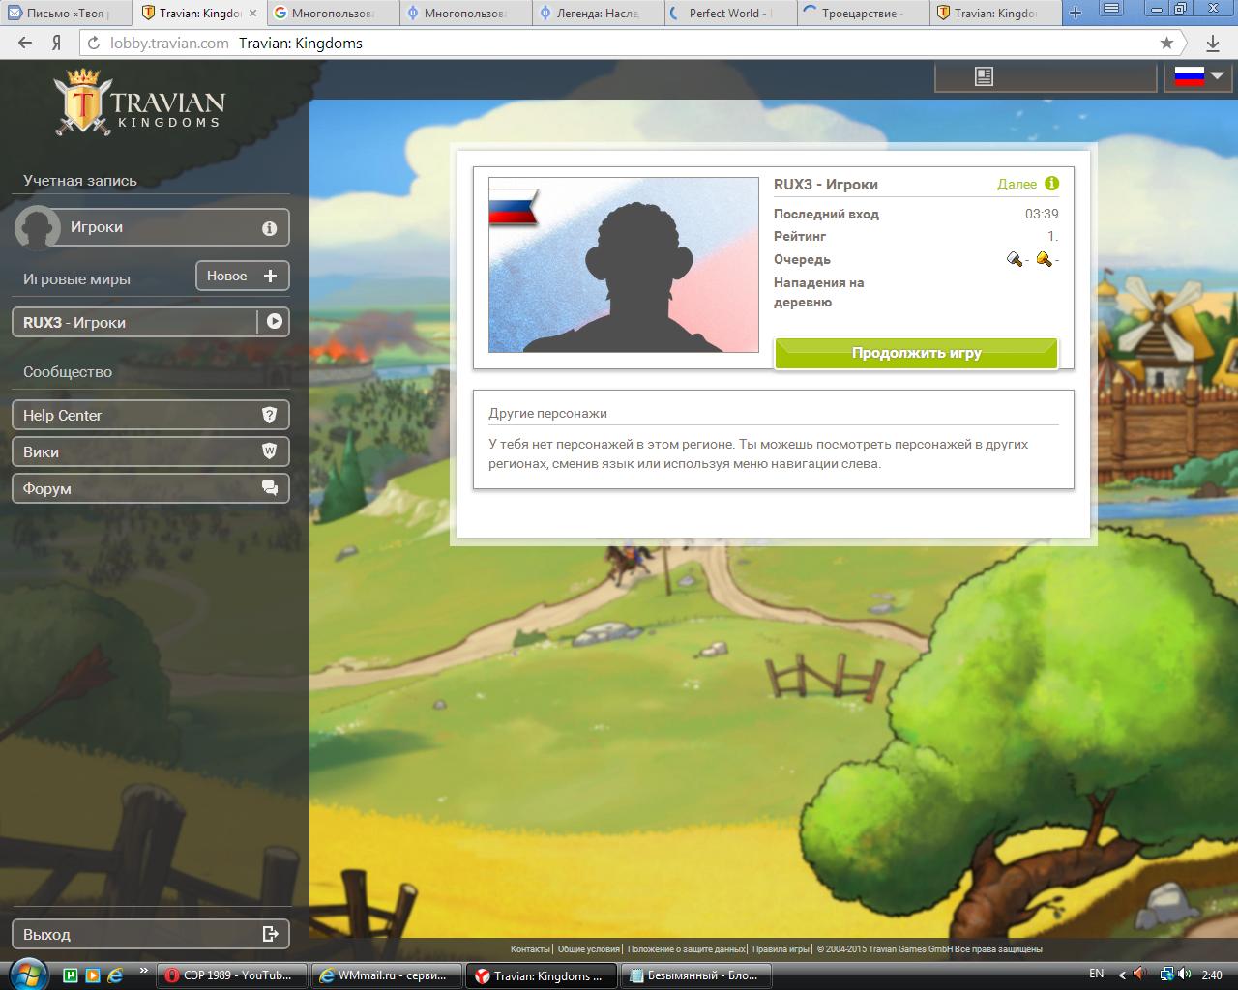Switch to the 'Легенда: Насле' tab
Image resolution: width=1238 pixels, height=990 pixels.
(597, 14)
